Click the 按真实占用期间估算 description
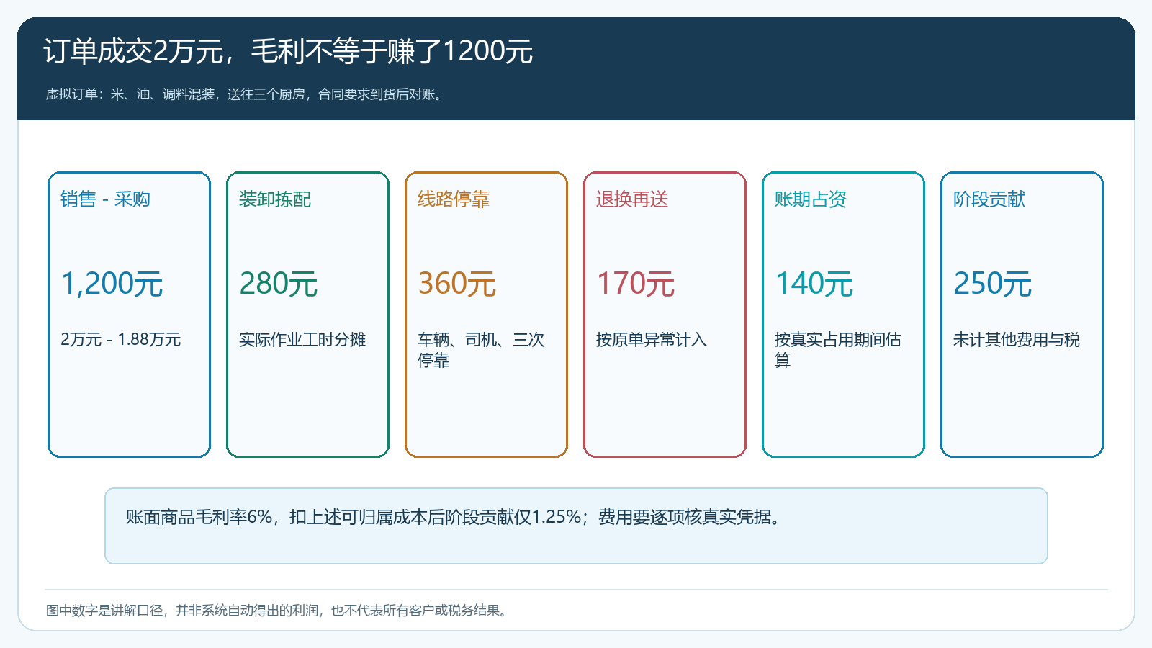 [838, 350]
